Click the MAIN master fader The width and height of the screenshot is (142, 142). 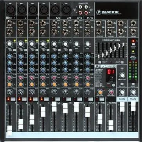point(133,106)
